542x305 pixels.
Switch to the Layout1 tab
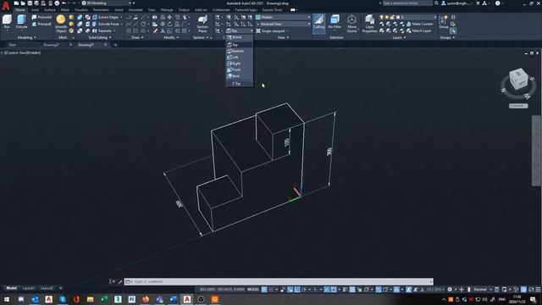coord(28,288)
